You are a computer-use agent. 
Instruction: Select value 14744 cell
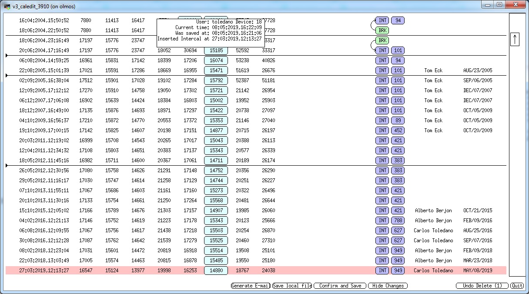coord(216,180)
